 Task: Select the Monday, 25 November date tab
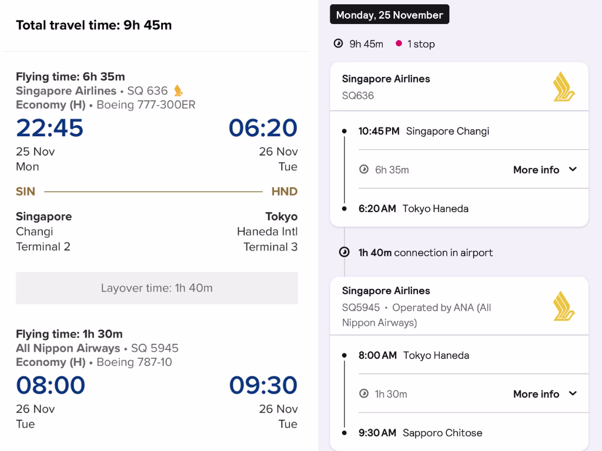click(389, 15)
